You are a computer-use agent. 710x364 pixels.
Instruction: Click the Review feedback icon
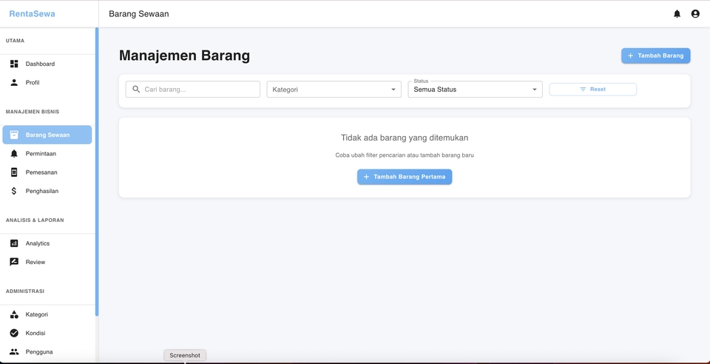(14, 262)
